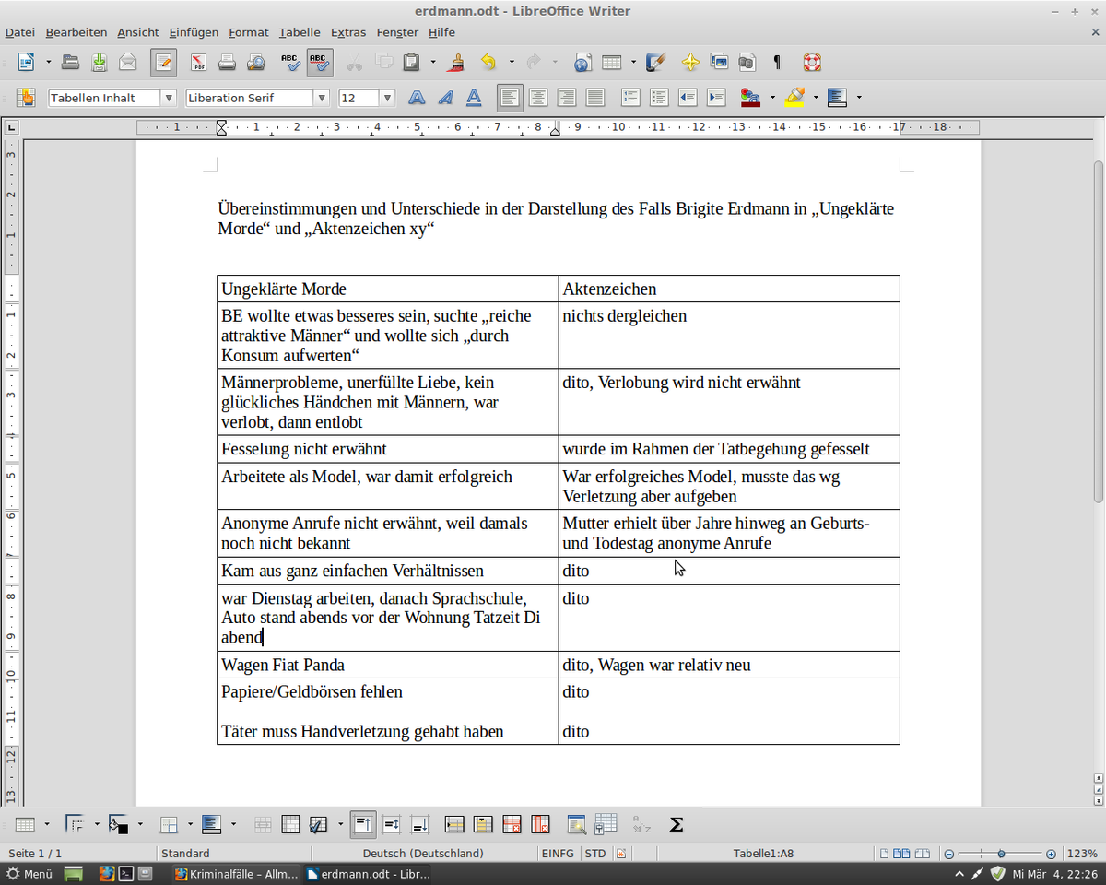
Task: Align text right
Action: pyautogui.click(x=567, y=98)
